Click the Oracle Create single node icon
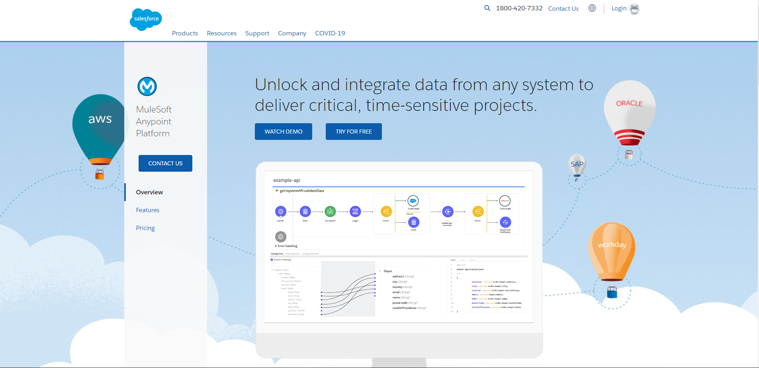The image size is (759, 368). (505, 201)
